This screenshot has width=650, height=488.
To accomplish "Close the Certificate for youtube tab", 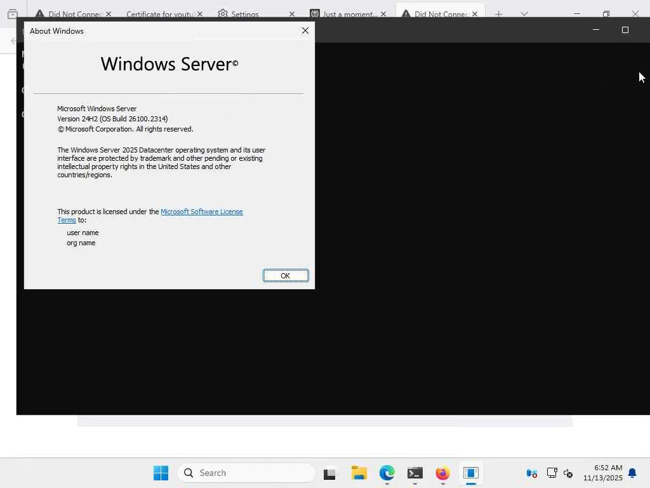I will (200, 14).
